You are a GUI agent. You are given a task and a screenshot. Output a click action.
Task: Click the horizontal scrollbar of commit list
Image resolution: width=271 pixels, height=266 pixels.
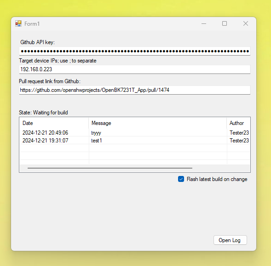pyautogui.click(x=110, y=168)
